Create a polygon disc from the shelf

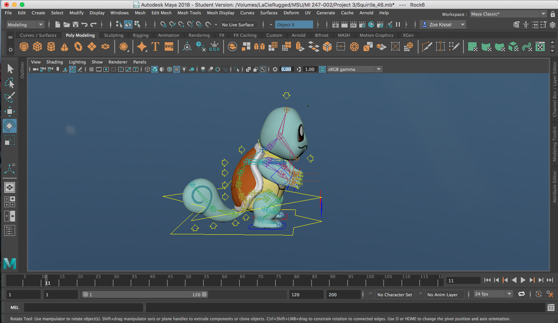tap(105, 47)
